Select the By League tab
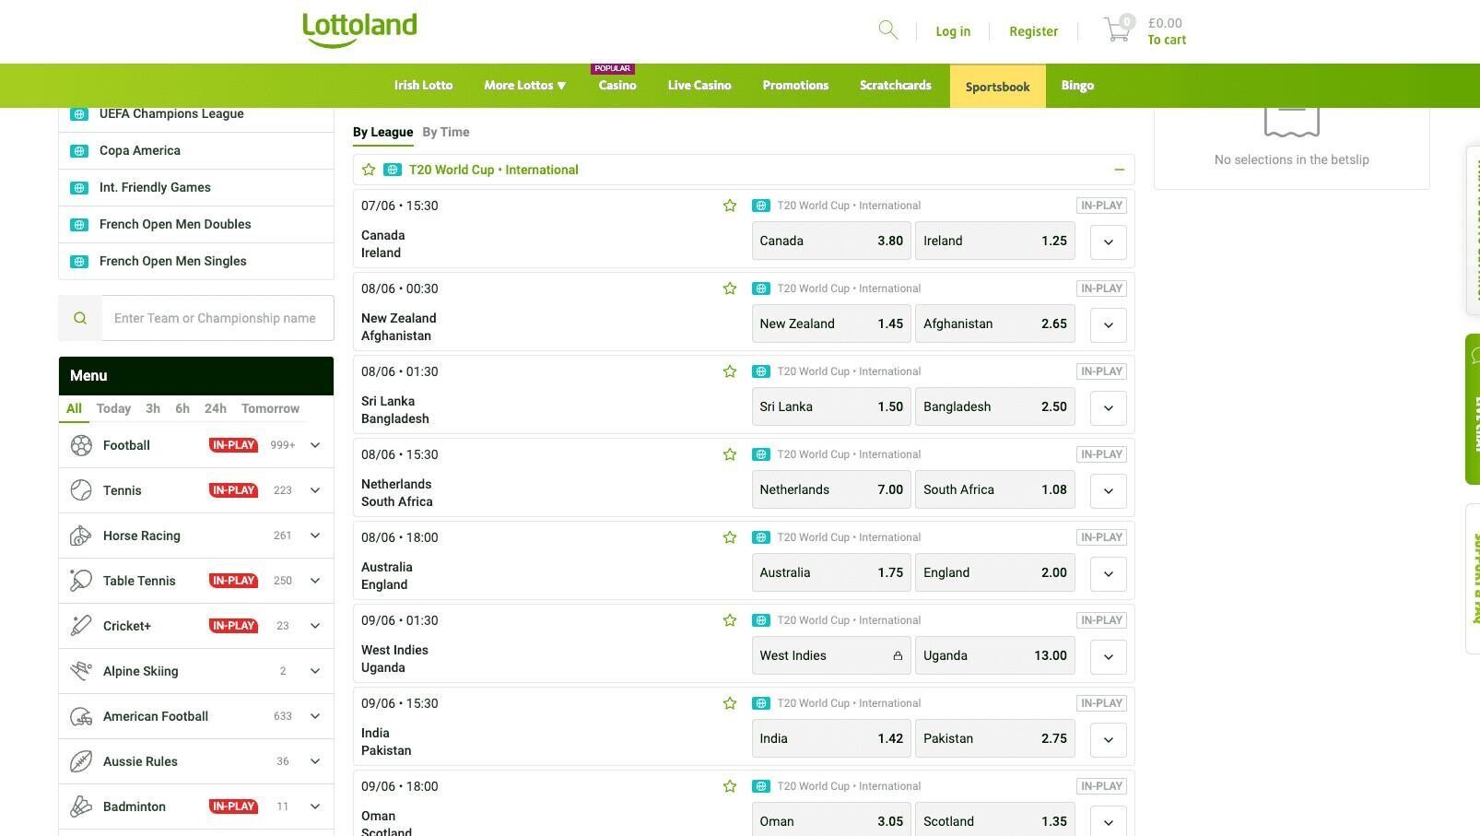Viewport: 1480px width, 836px height. (382, 132)
